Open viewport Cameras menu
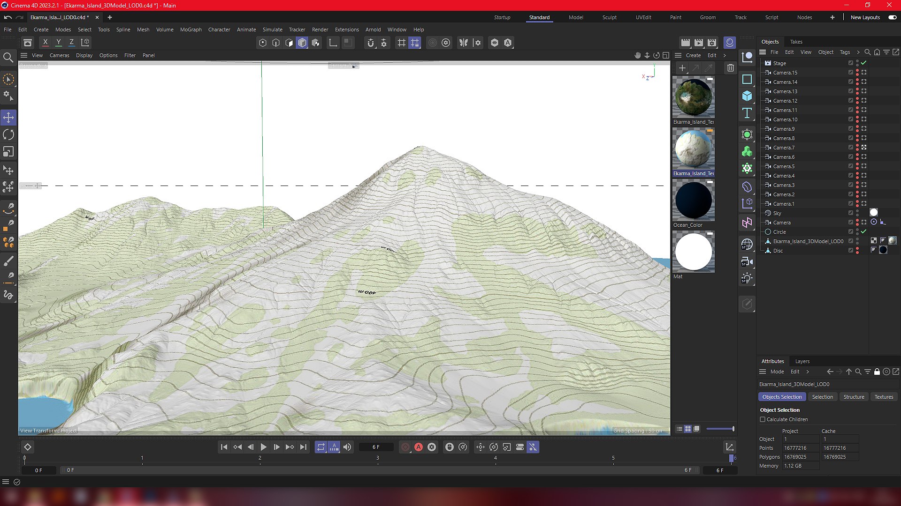The image size is (901, 506). point(60,55)
